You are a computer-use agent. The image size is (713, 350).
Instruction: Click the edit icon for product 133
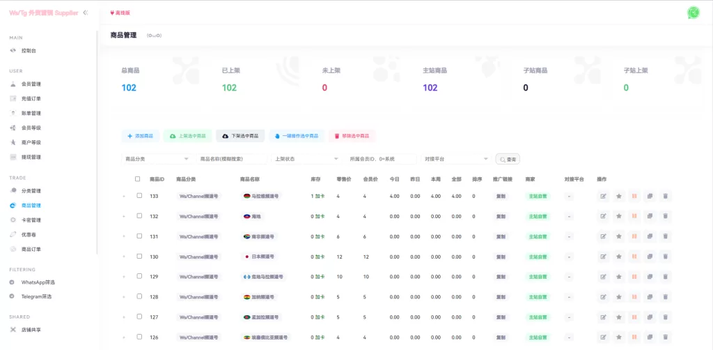604,196
